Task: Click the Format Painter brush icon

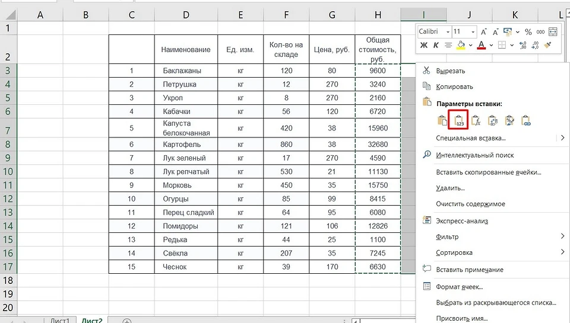Action: tap(547, 45)
